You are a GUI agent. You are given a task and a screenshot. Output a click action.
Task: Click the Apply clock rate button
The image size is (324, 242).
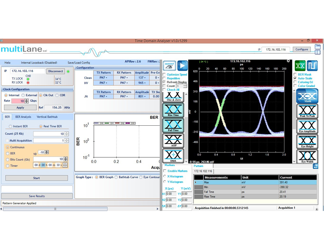pyautogui.click(x=20, y=107)
